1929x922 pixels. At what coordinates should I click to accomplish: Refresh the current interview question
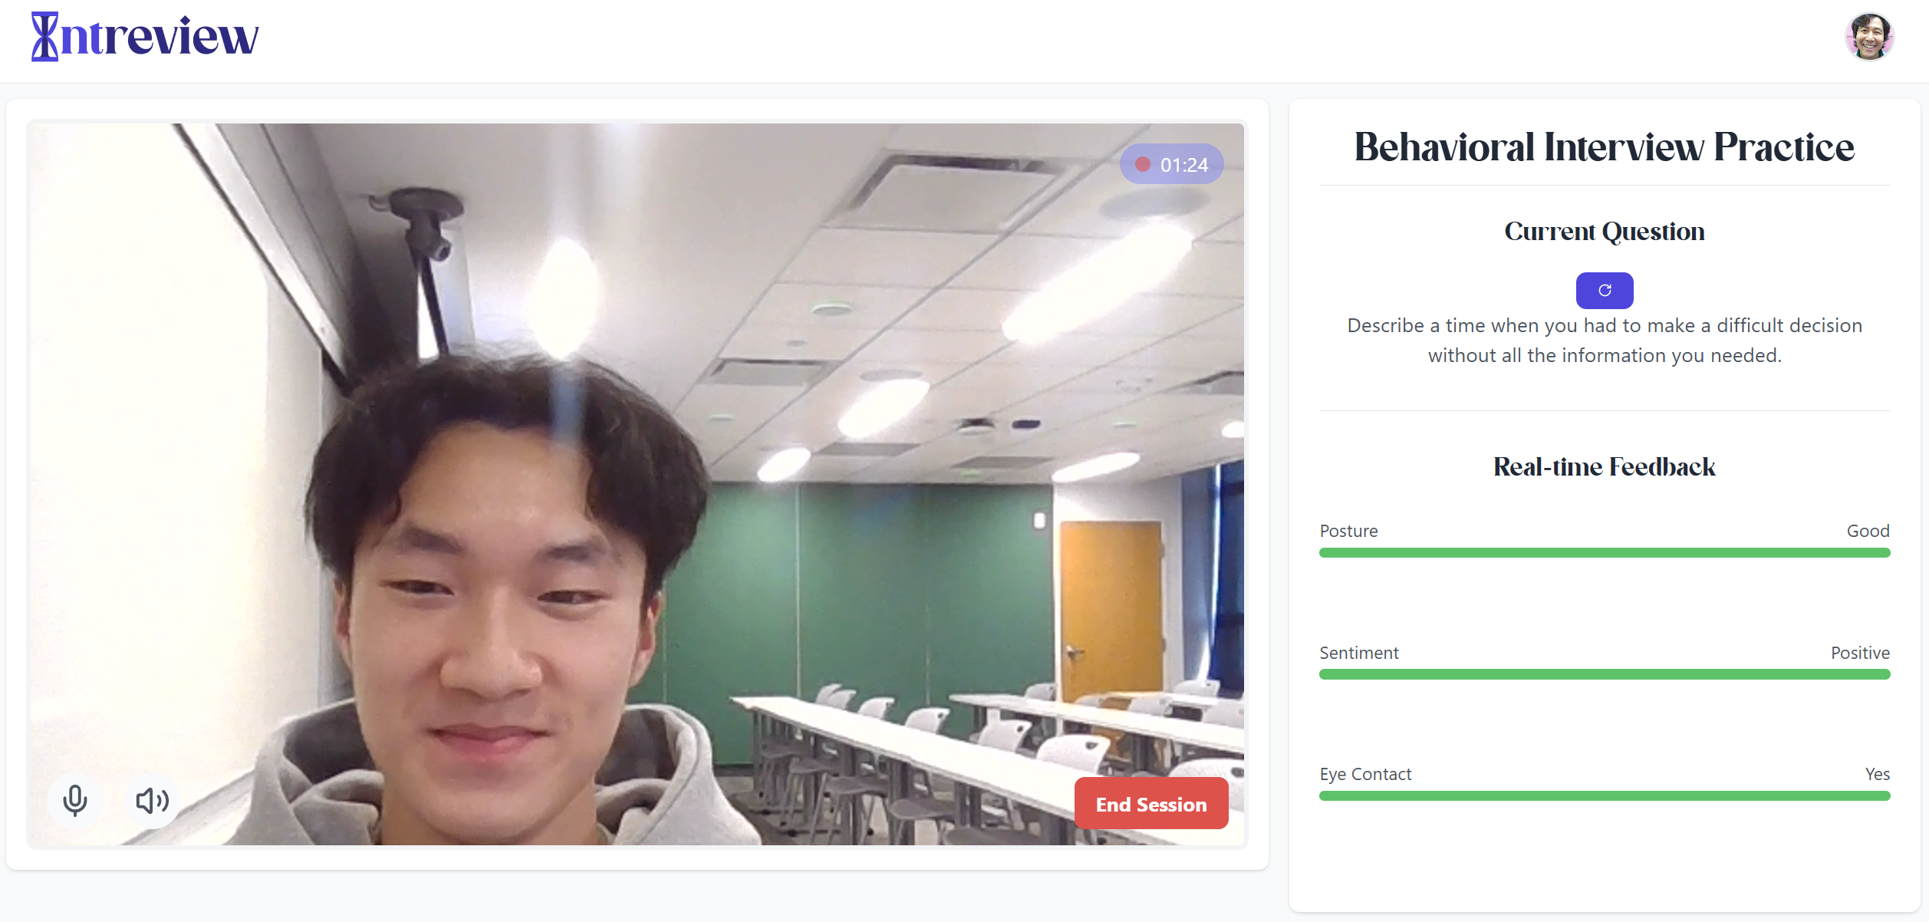pos(1604,291)
